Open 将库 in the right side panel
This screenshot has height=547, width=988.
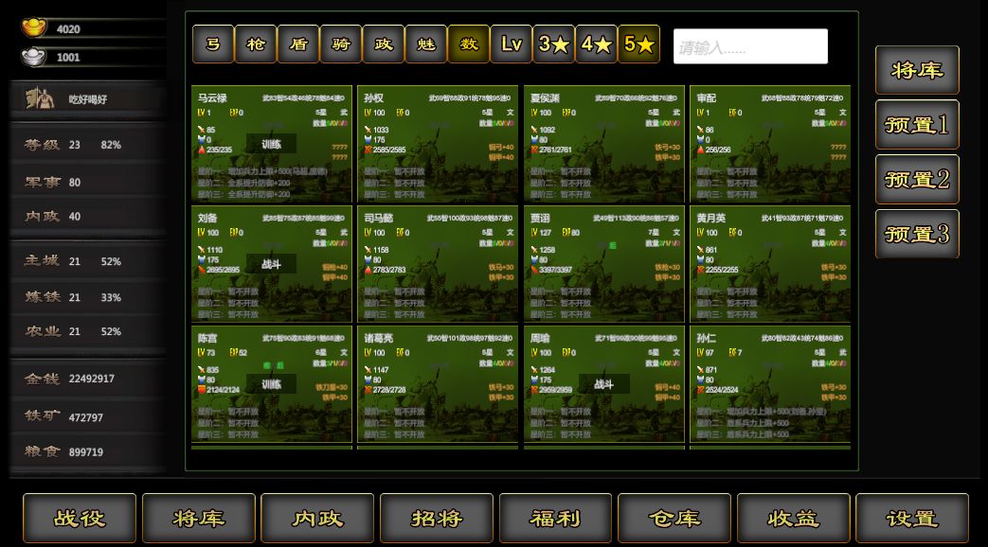pyautogui.click(x=917, y=70)
